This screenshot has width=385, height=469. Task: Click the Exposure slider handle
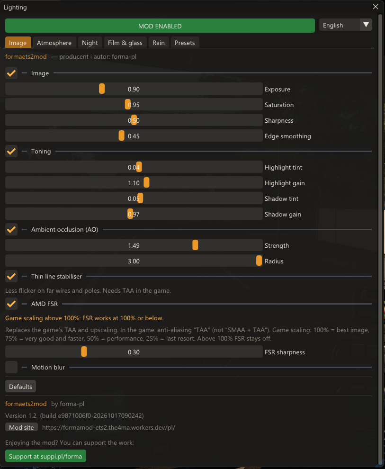[102, 89]
